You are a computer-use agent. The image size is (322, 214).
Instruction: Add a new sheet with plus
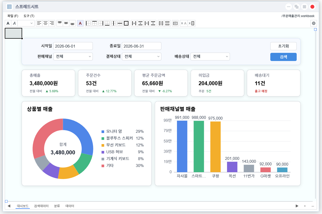(x=305, y=206)
